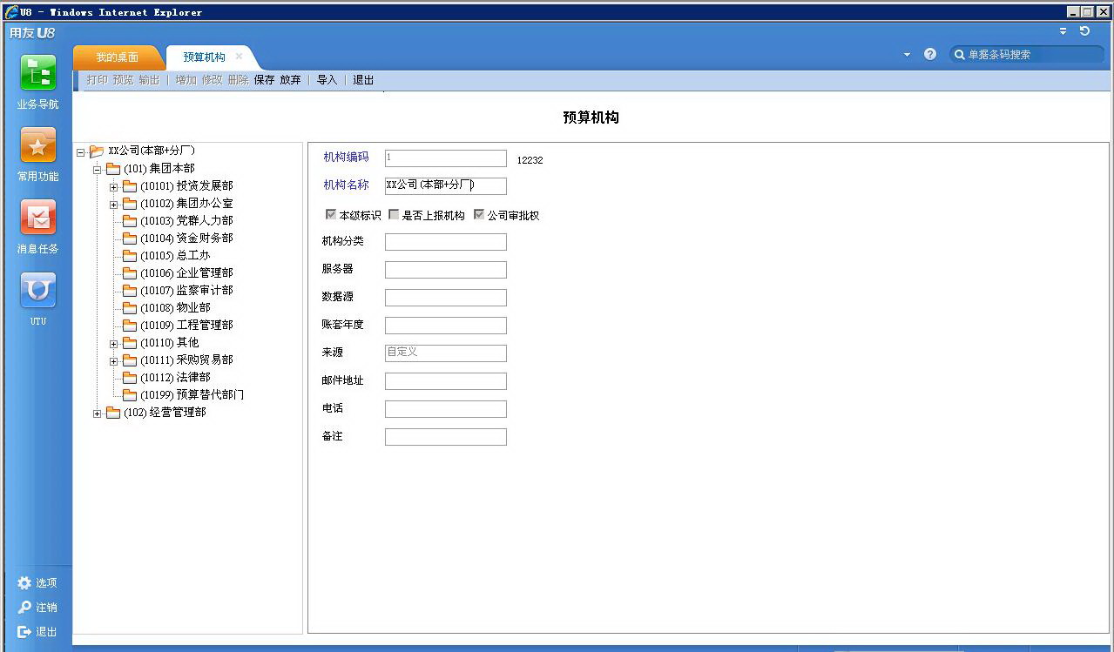Viewport: 1114px width, 652px height.
Task: Click the 退出 icon in sidebar
Action: [x=24, y=632]
